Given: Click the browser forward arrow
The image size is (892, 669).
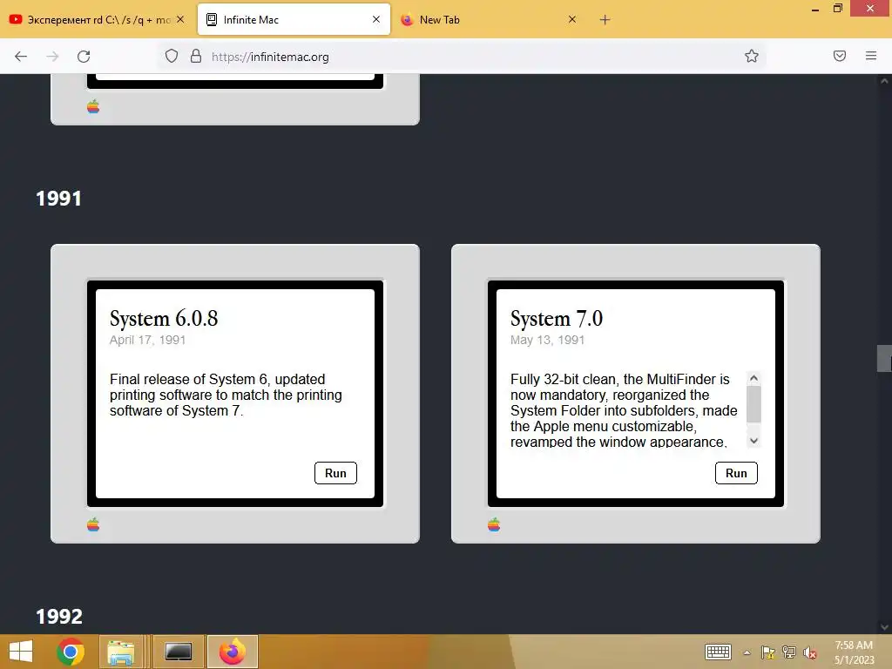Looking at the screenshot, I should (52, 57).
